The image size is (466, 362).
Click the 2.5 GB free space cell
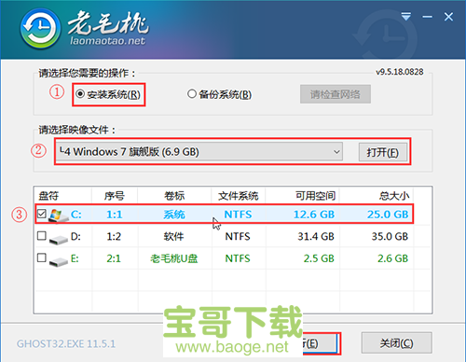click(x=319, y=258)
